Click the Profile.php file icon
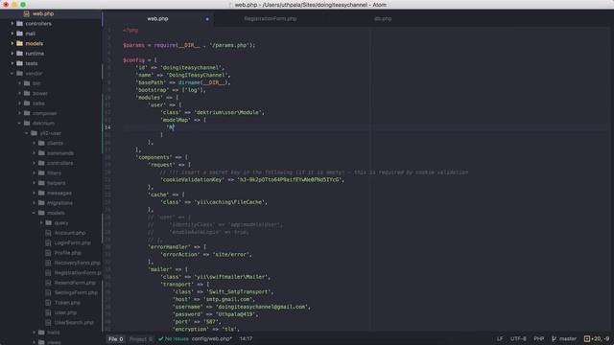Screen dimensions: 614x345 tap(49, 253)
